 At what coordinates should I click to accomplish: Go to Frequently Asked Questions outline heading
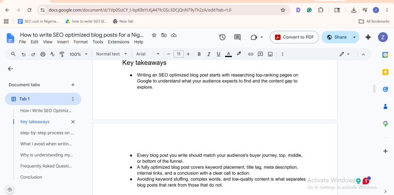(46, 166)
